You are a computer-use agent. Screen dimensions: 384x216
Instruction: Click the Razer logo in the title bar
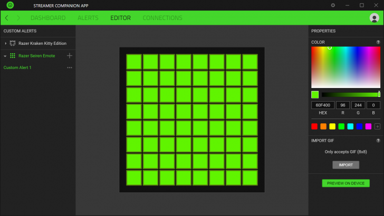point(10,5)
